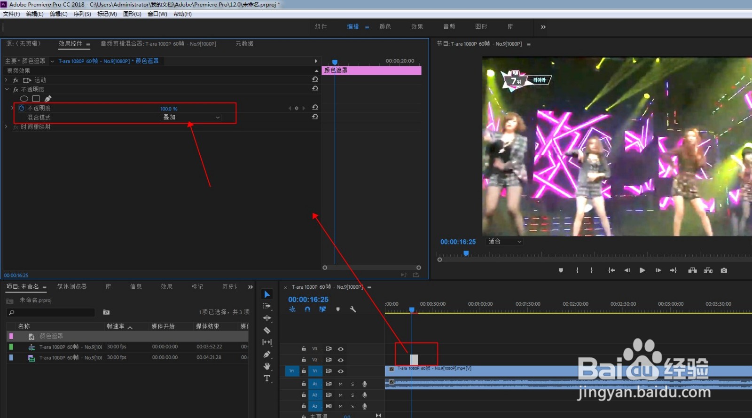The height and width of the screenshot is (418, 752).
Task: Switch to Color workspace
Action: 385,27
